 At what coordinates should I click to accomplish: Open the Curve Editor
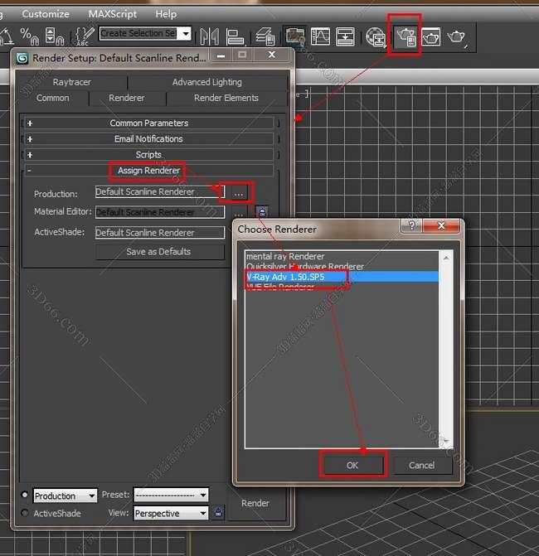[x=320, y=36]
